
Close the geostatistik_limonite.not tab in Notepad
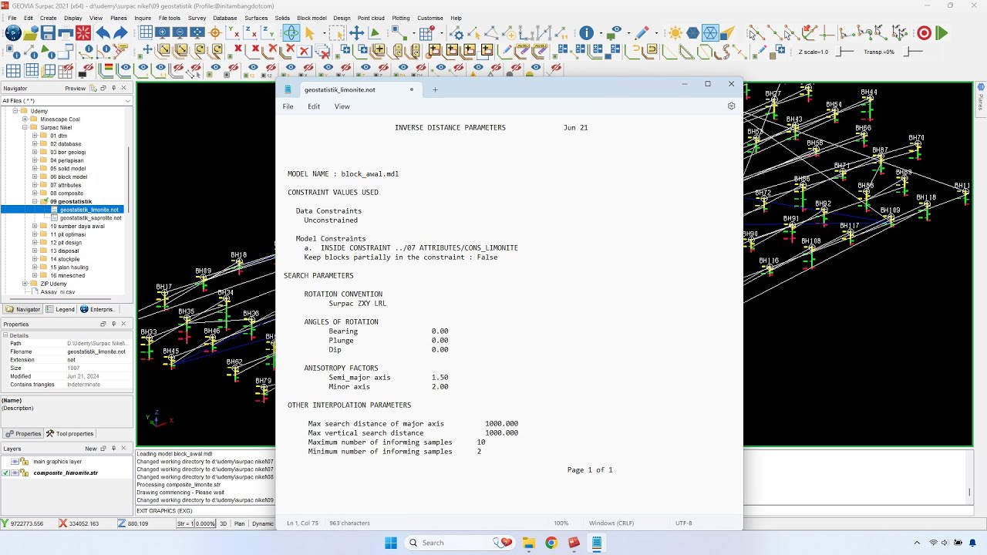[411, 89]
